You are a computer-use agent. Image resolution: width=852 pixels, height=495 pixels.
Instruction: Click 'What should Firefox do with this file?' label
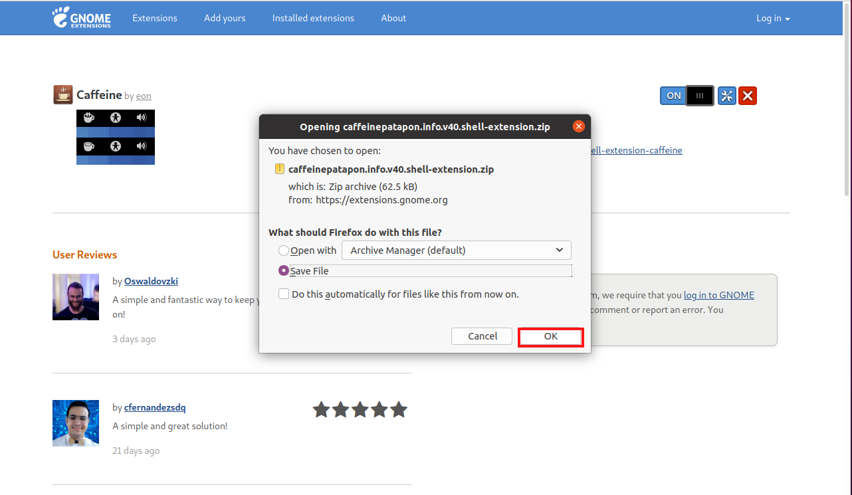click(x=355, y=232)
